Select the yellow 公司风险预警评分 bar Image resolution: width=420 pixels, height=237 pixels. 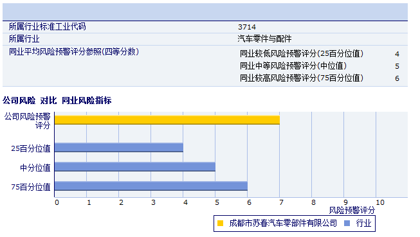pyautogui.click(x=167, y=120)
